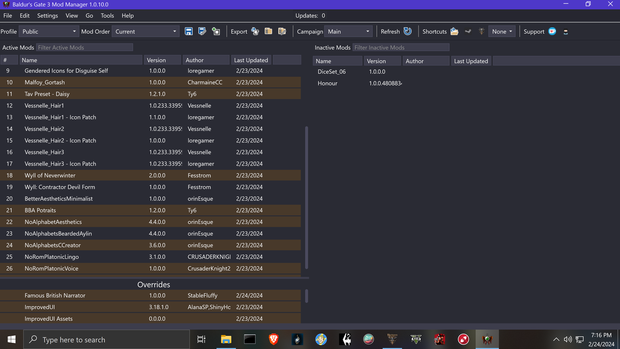Click the last toolbar icon after Ko-fi

point(565,32)
